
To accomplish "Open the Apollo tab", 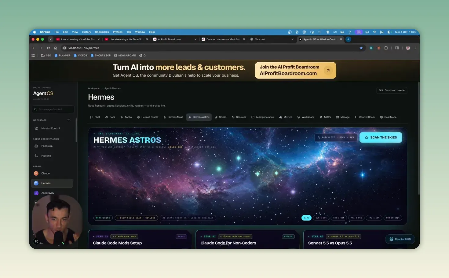I will coord(126,117).
